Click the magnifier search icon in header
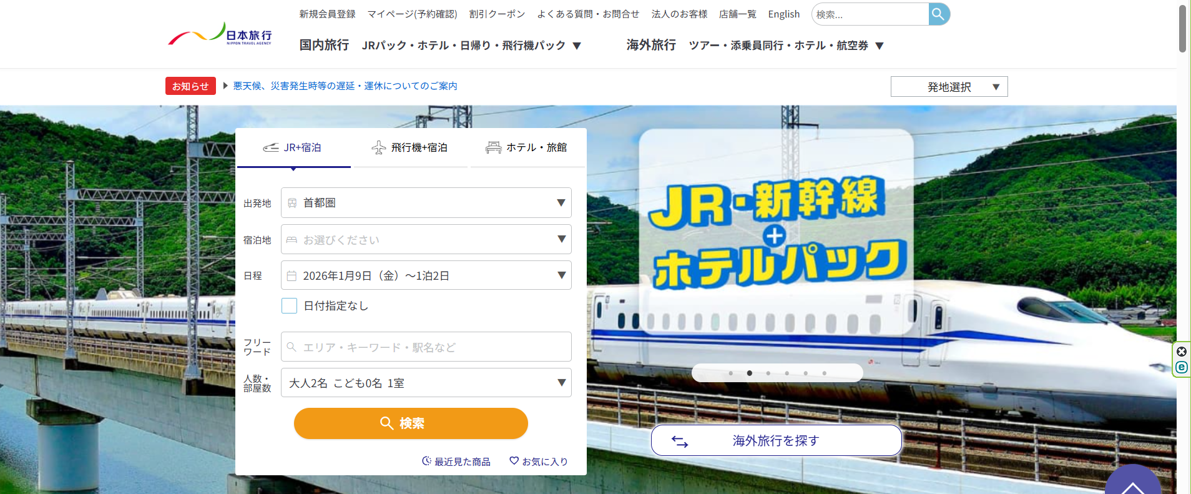This screenshot has height=494, width=1191. pos(939,14)
